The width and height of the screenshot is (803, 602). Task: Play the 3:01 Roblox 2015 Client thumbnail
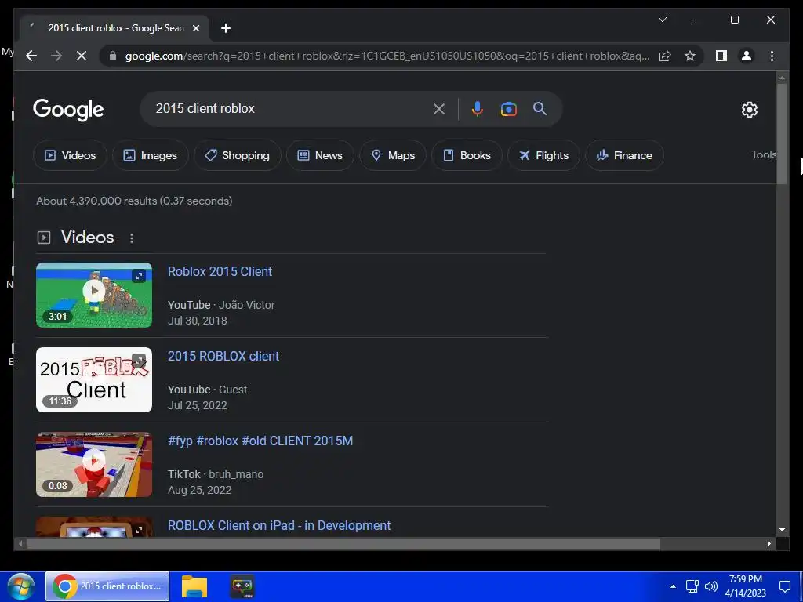click(x=94, y=295)
